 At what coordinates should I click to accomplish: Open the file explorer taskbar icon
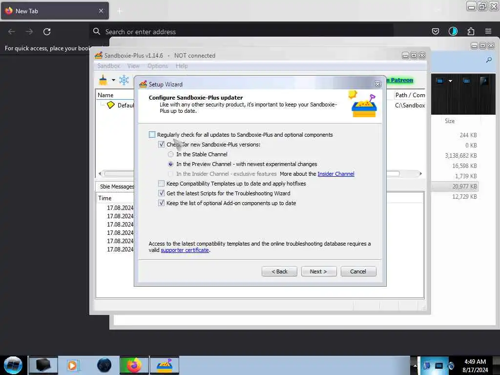click(x=43, y=365)
